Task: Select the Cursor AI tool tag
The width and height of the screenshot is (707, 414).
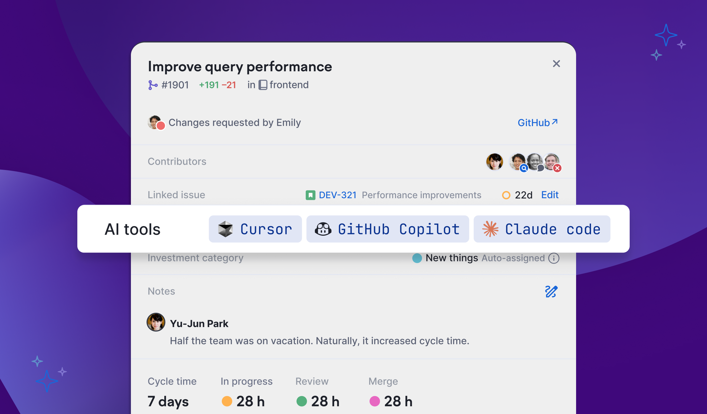Action: pyautogui.click(x=255, y=229)
